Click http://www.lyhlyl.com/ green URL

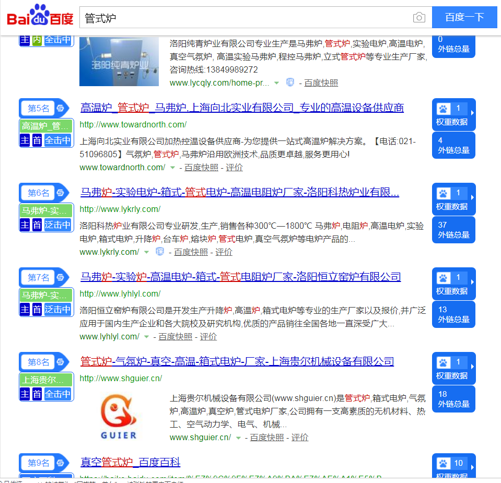tap(120, 294)
